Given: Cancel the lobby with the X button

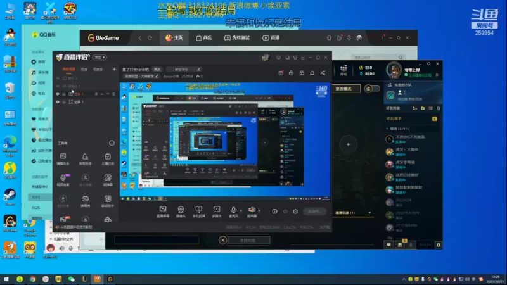Looking at the screenshot, I should (222, 240).
